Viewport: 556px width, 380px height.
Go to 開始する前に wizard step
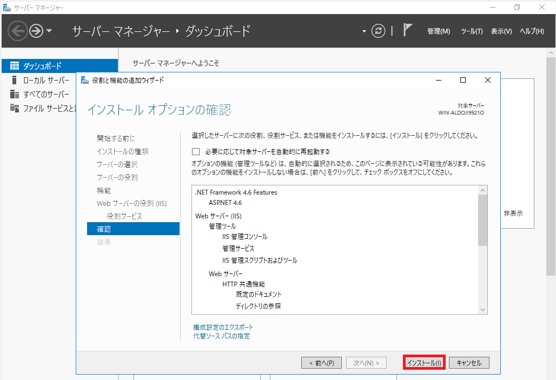(x=116, y=138)
